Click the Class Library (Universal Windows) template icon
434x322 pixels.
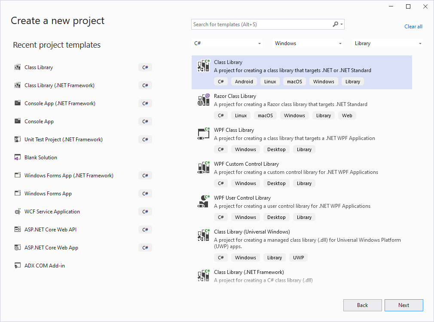203,236
